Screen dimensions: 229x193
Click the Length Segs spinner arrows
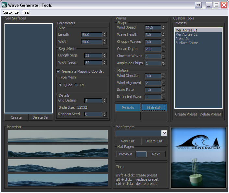click(104, 55)
